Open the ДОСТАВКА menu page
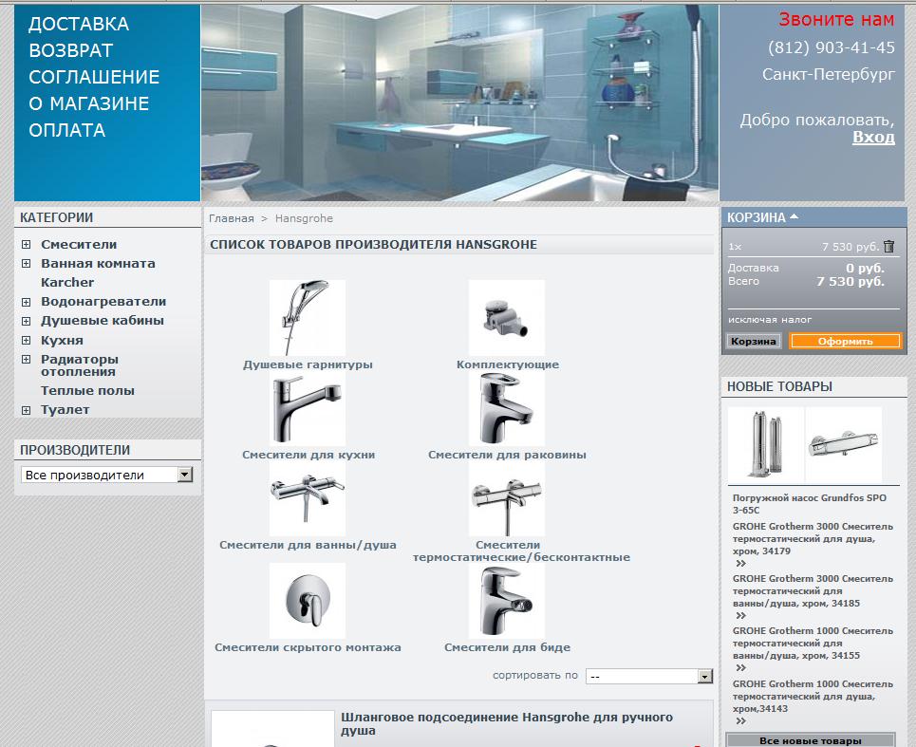Viewport: 916px width, 747px height. (x=79, y=24)
